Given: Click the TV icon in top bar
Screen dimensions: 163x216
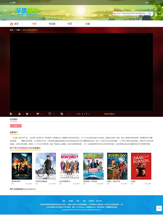Looking at the screenshot, I should [x=11, y=2].
